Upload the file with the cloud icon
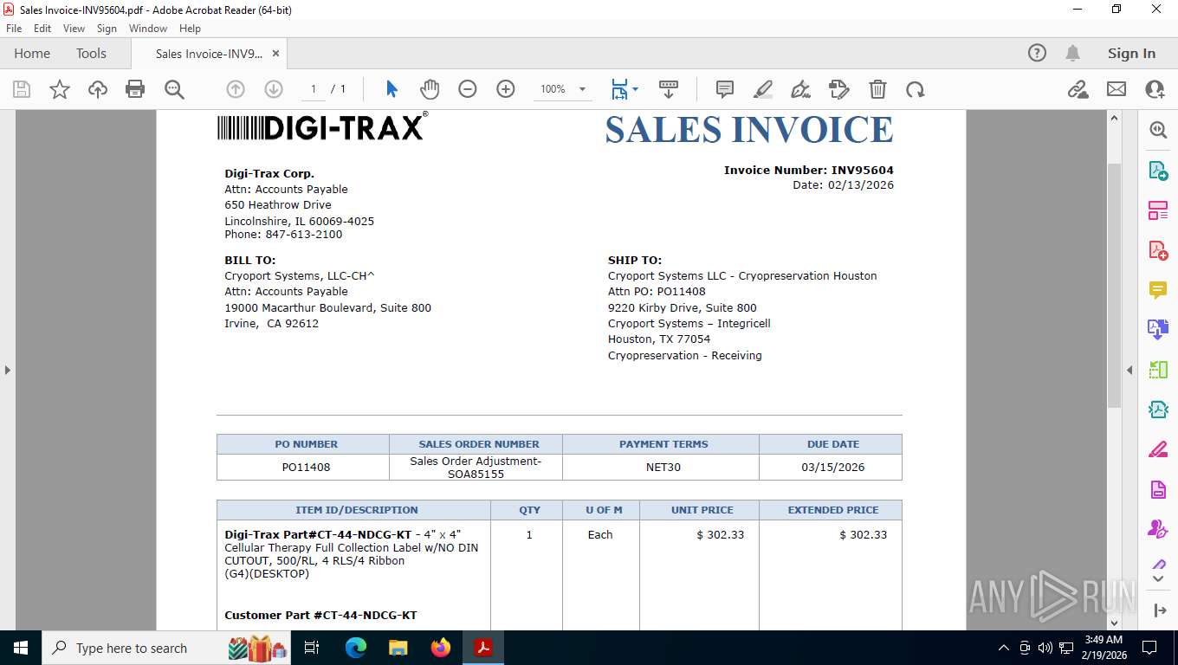Screen dimensions: 1178x665 98,89
